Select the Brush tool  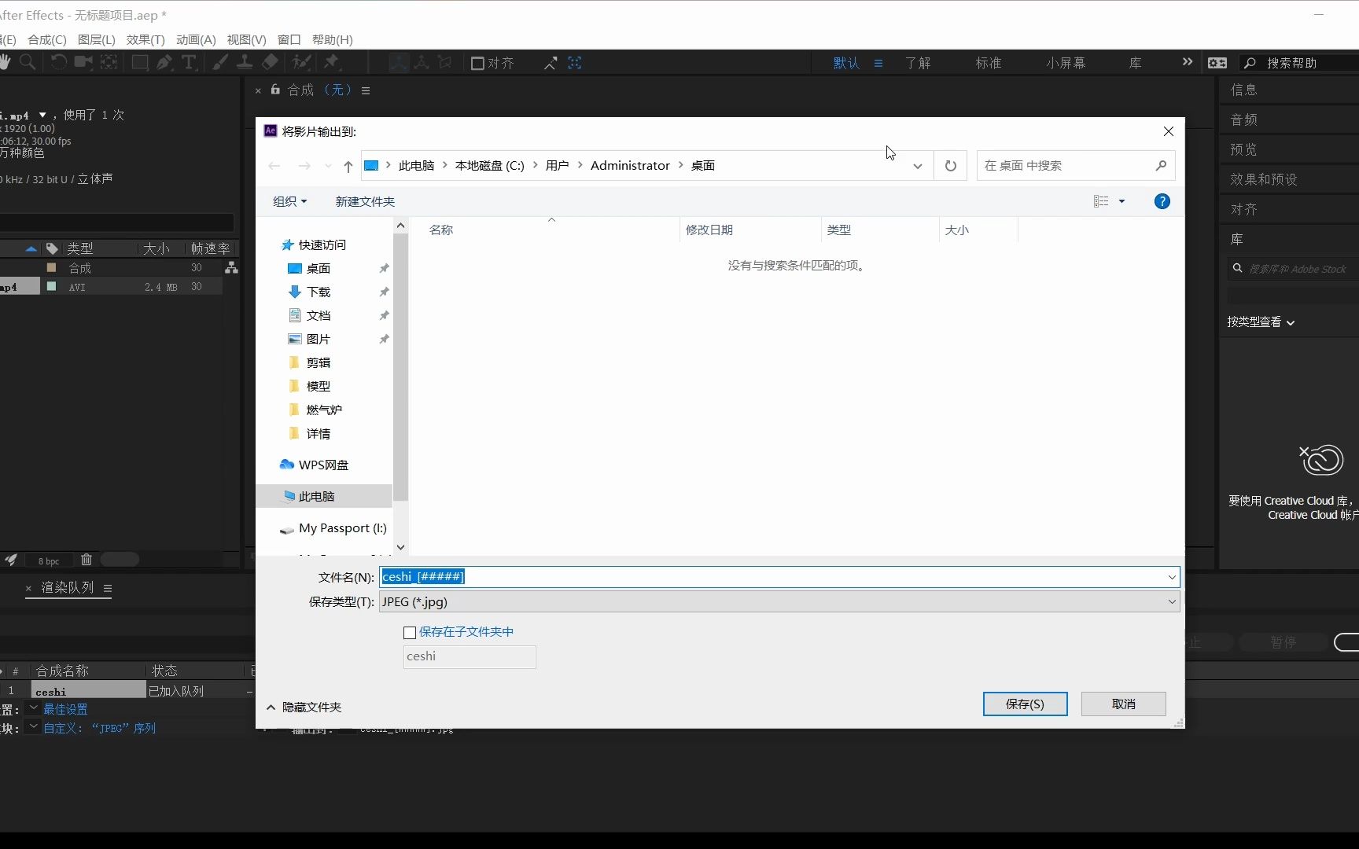(x=219, y=62)
